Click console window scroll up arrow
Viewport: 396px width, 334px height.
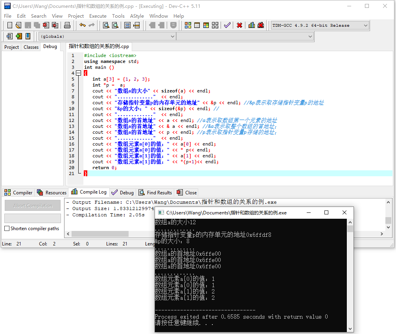point(350,222)
